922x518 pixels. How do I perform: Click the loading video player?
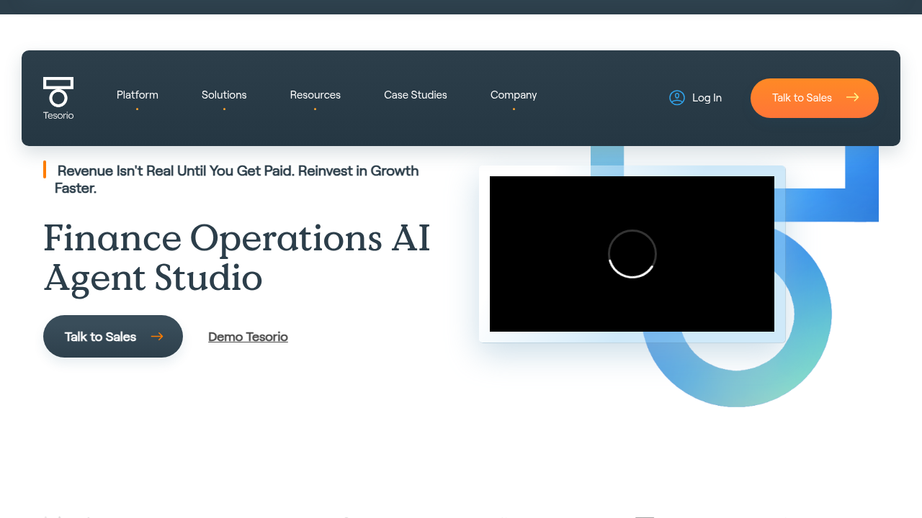tap(632, 254)
